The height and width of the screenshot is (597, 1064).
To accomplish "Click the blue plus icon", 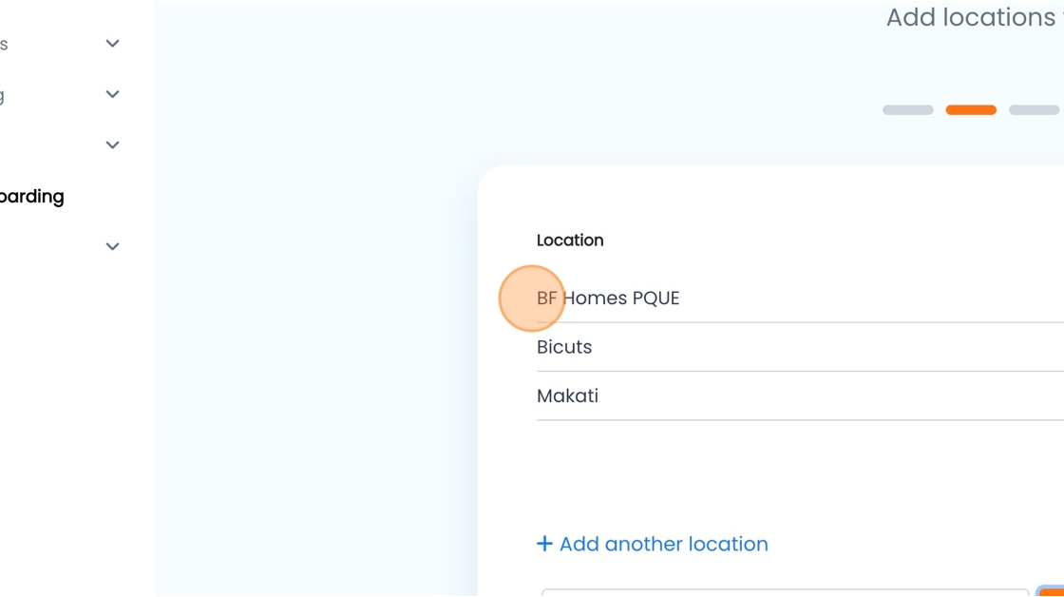I will pyautogui.click(x=544, y=544).
